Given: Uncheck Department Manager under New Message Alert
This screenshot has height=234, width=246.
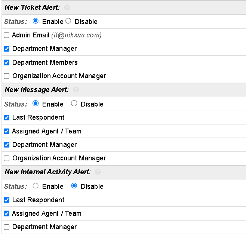Looking at the screenshot, I should pos(7,145).
